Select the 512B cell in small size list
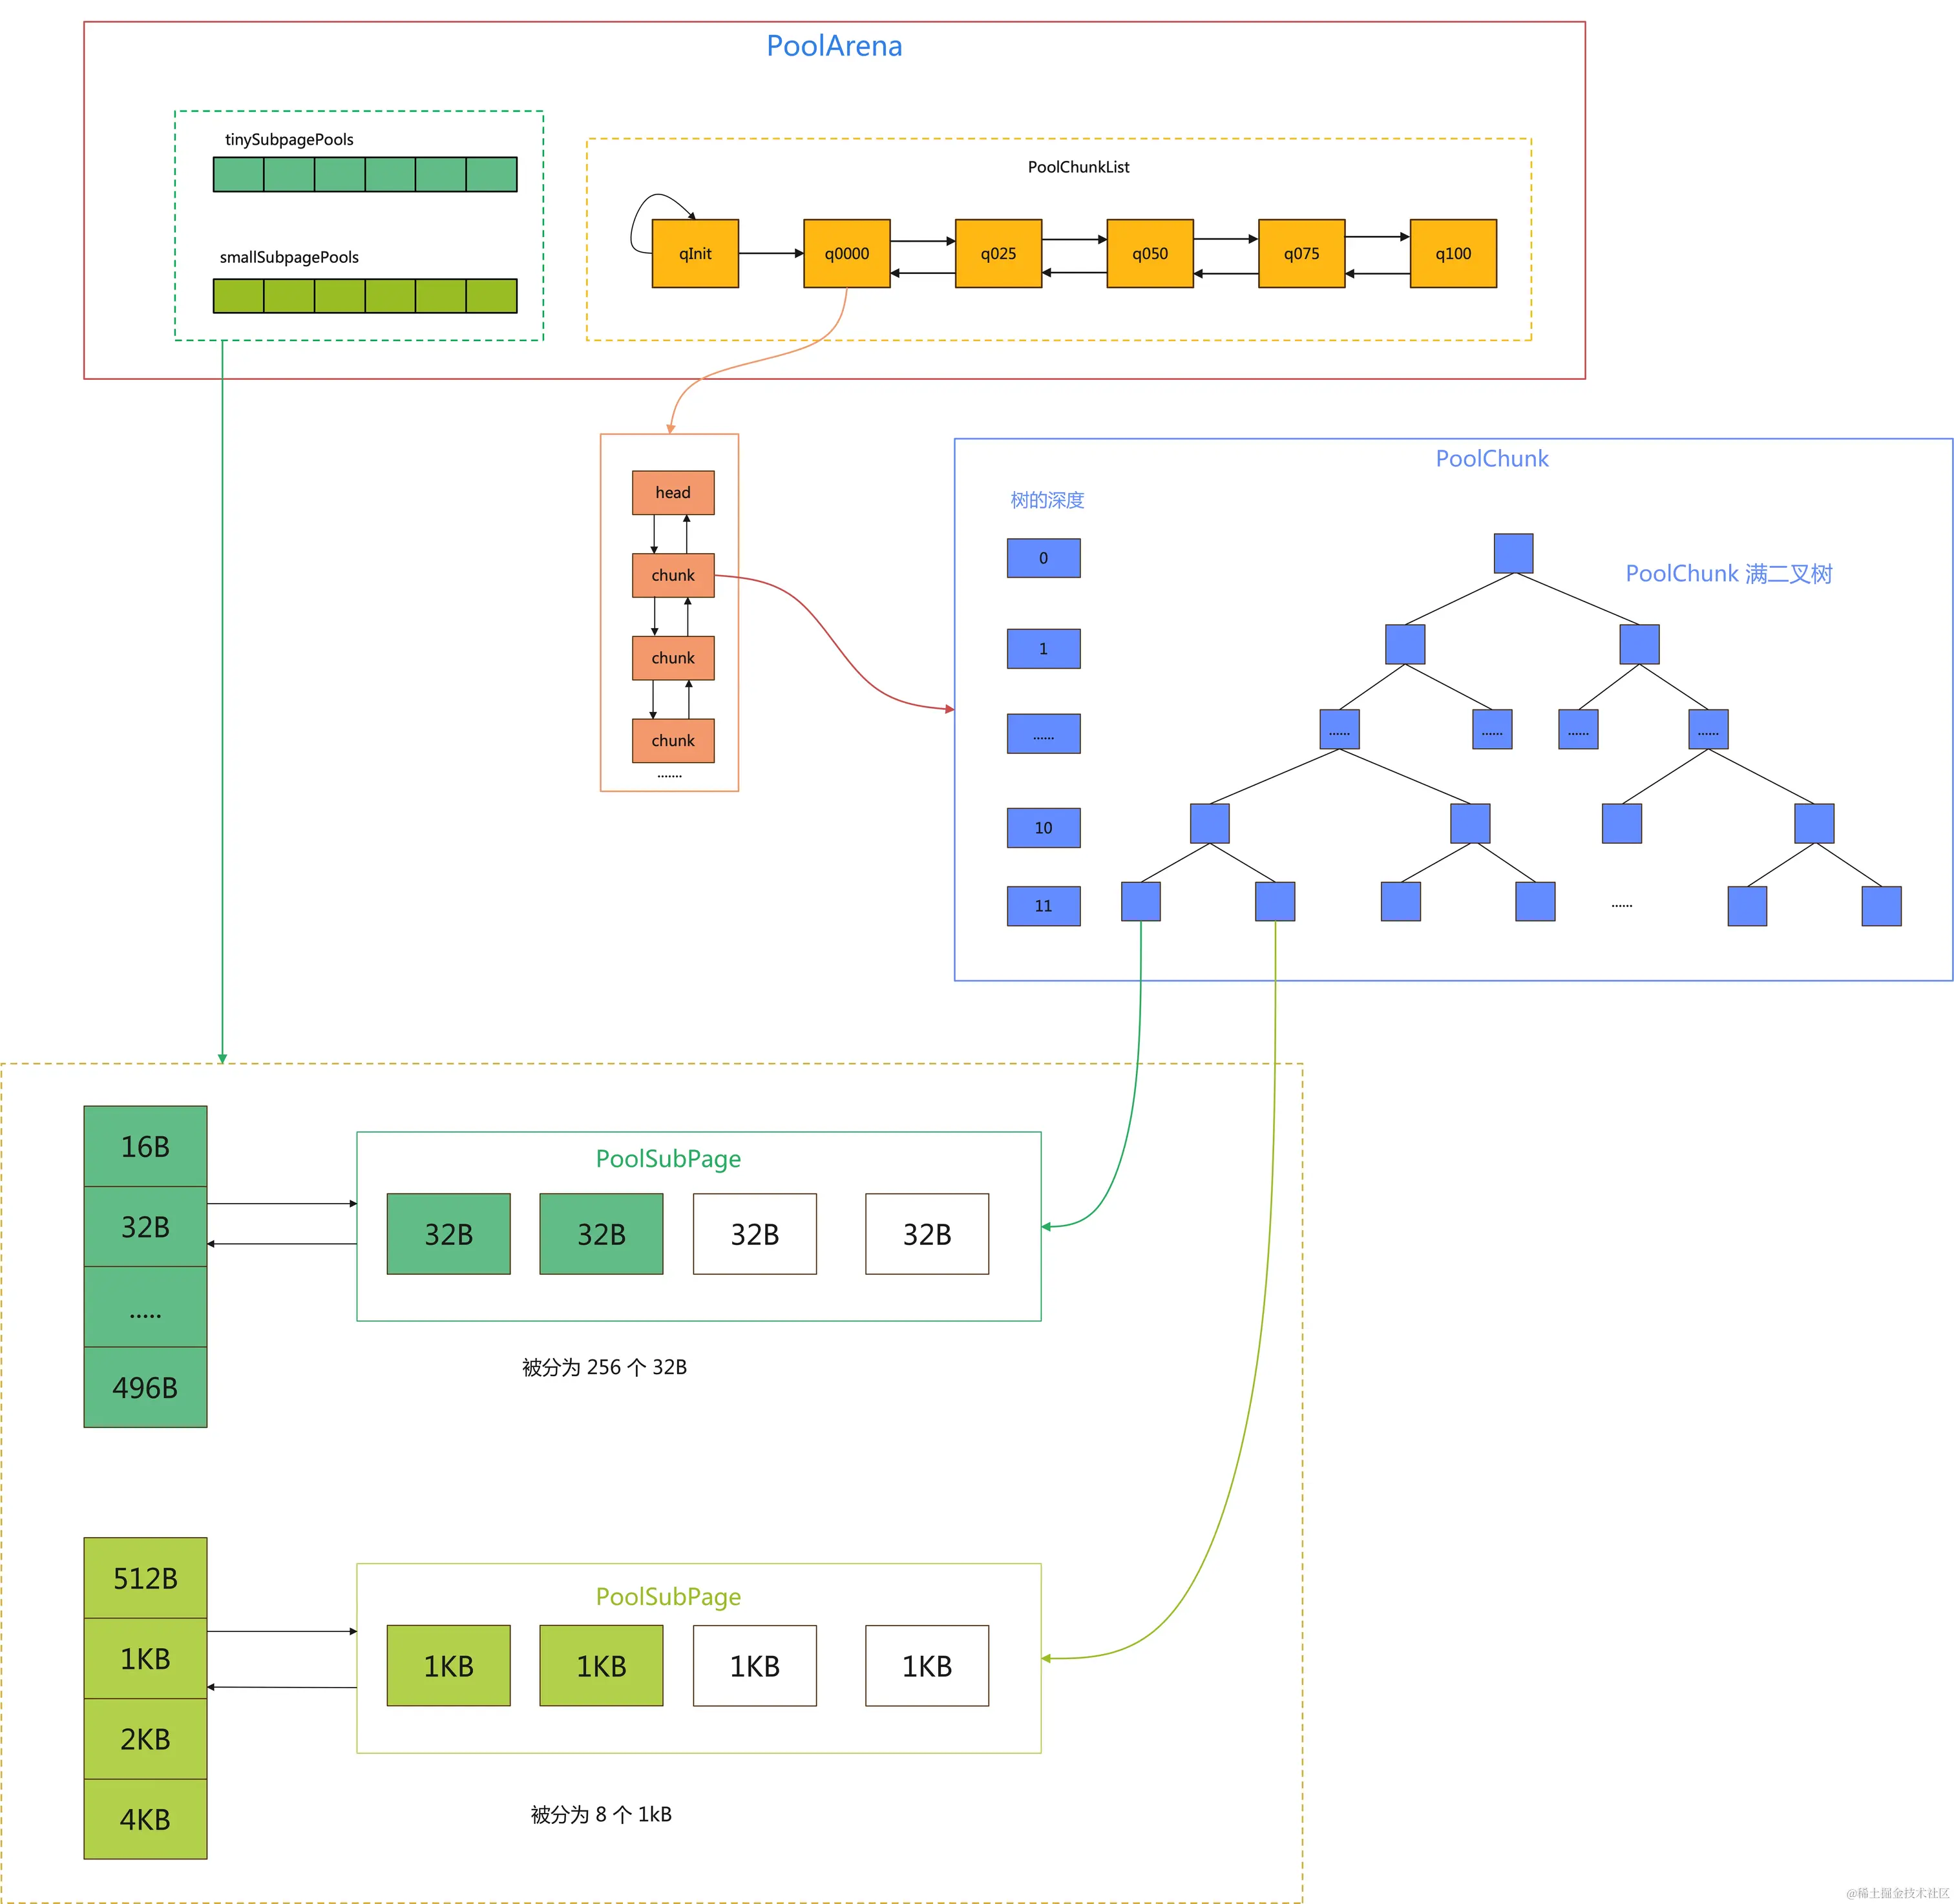 [x=145, y=1578]
